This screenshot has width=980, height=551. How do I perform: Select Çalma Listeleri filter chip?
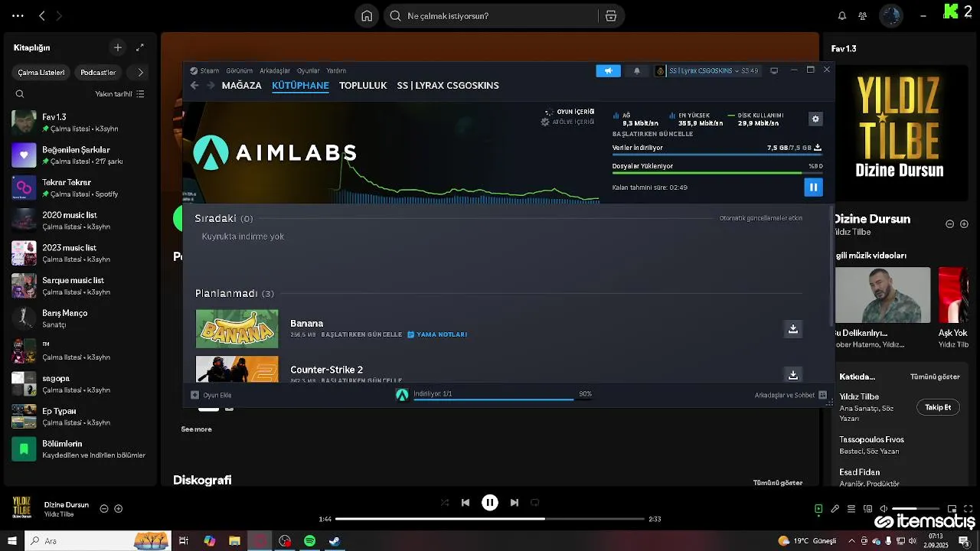41,72
